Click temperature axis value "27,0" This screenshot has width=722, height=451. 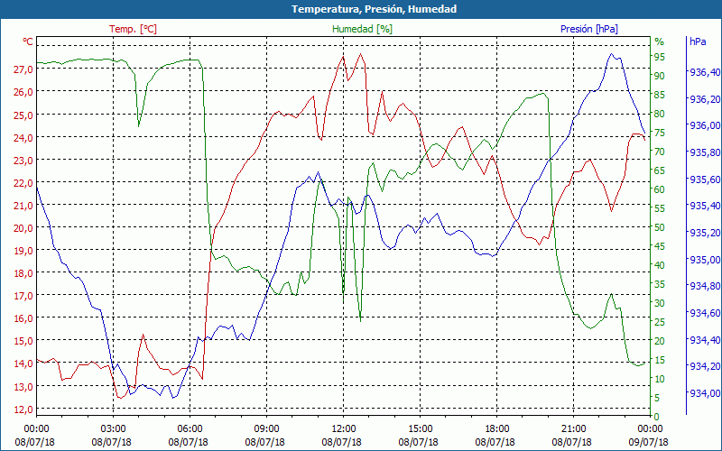[x=23, y=69]
